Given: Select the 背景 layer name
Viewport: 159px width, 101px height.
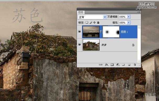Looking at the screenshot, I should [x=104, y=45].
